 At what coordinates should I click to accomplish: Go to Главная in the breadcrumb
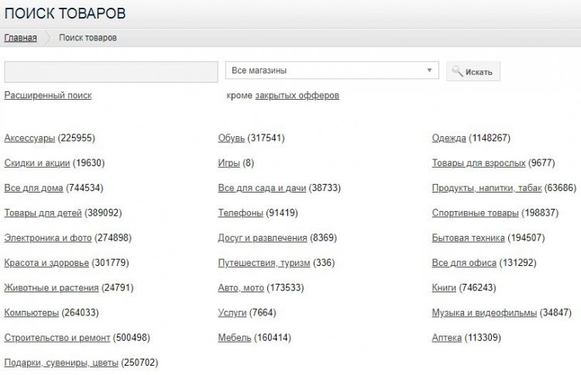click(x=20, y=37)
